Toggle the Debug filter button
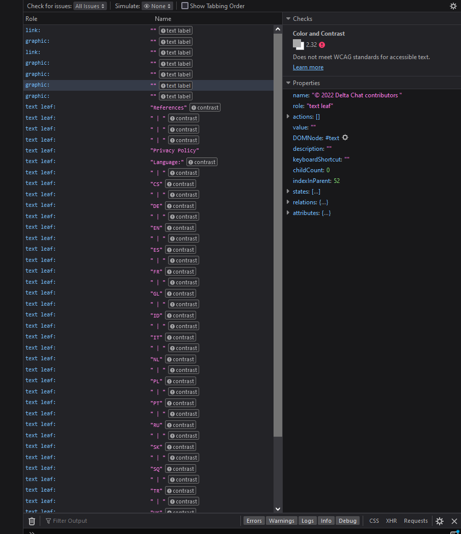This screenshot has width=461, height=534. (347, 521)
